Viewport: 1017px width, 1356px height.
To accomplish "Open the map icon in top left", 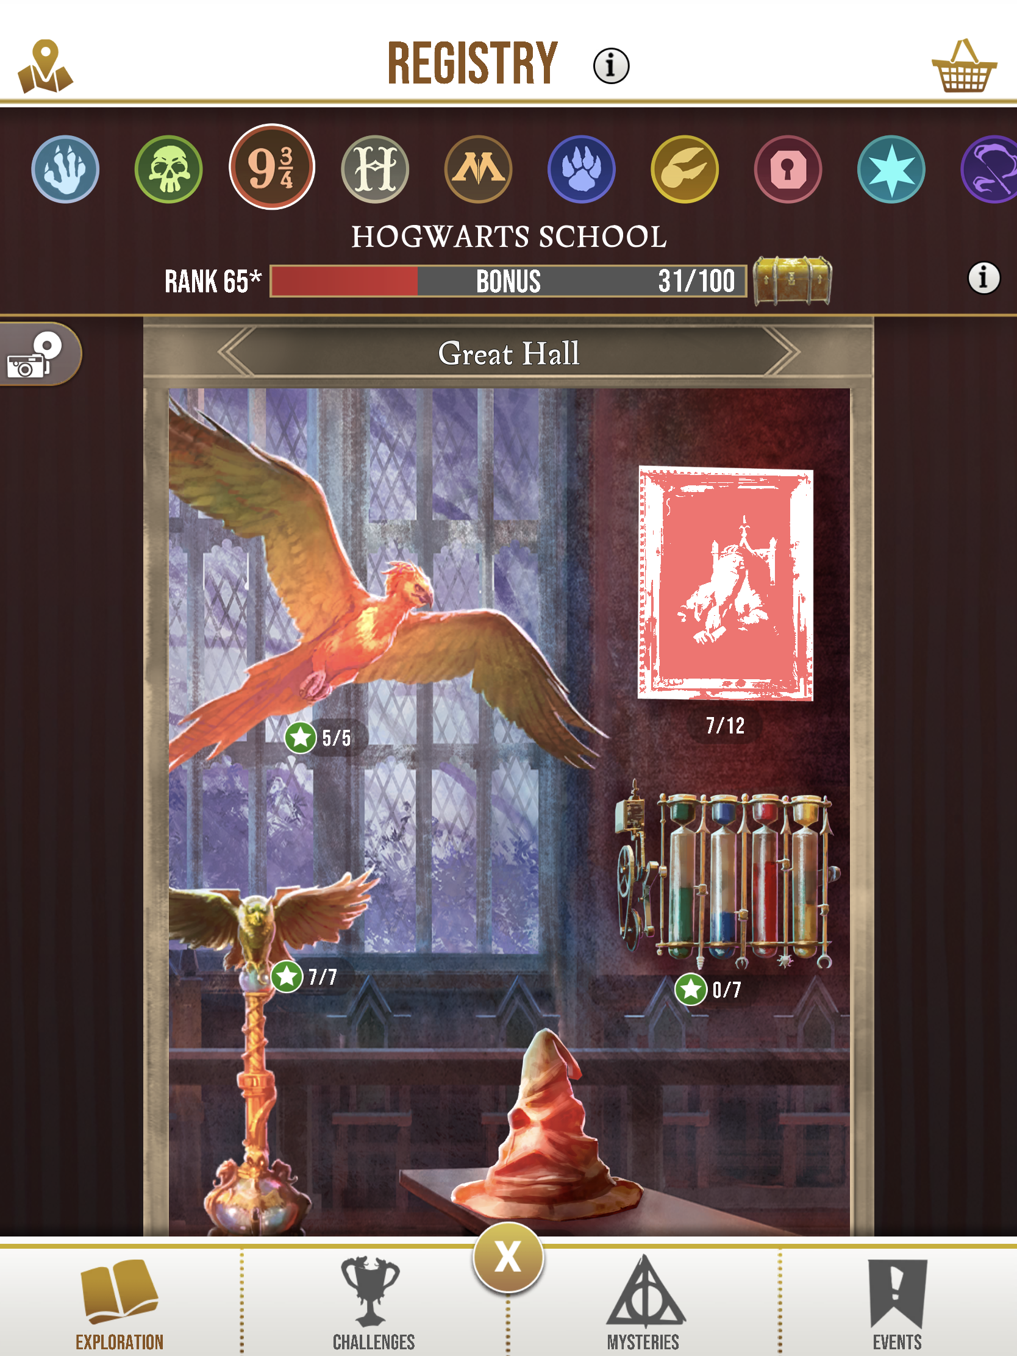I will pyautogui.click(x=45, y=67).
